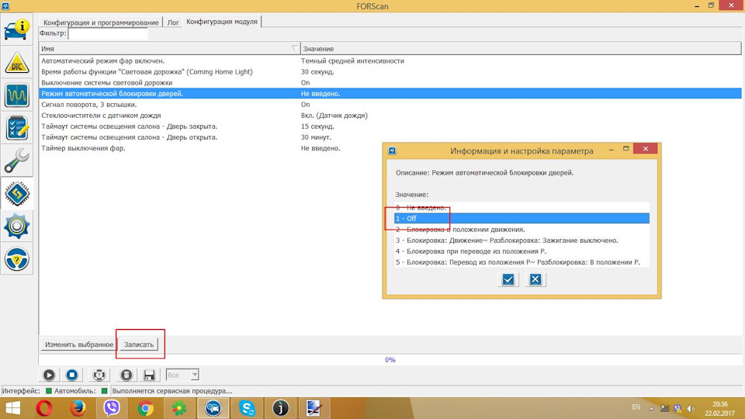Viewport: 745px width, 419px height.
Task: Select row 'Режим автоматической блокировки дверей.'
Action: 390,94
